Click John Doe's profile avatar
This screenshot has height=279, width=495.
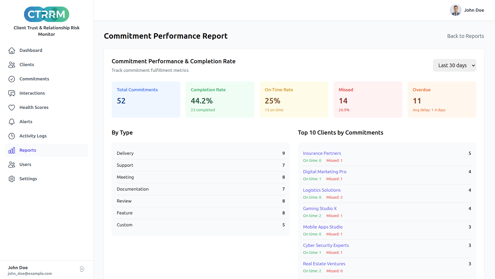[x=455, y=10]
